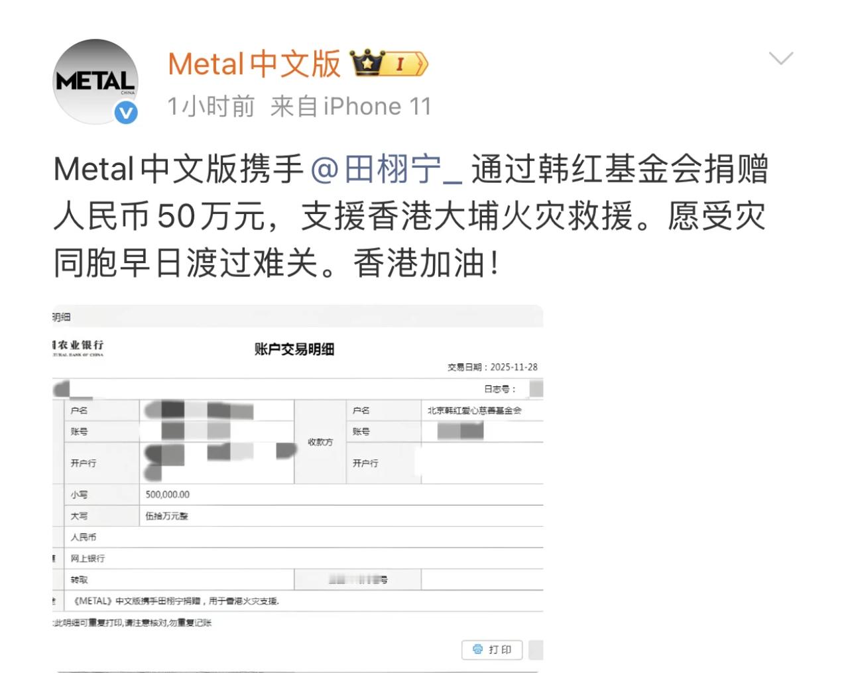Open the 账户交易明细 statement image
This screenshot has width=846, height=676.
pyautogui.click(x=298, y=488)
